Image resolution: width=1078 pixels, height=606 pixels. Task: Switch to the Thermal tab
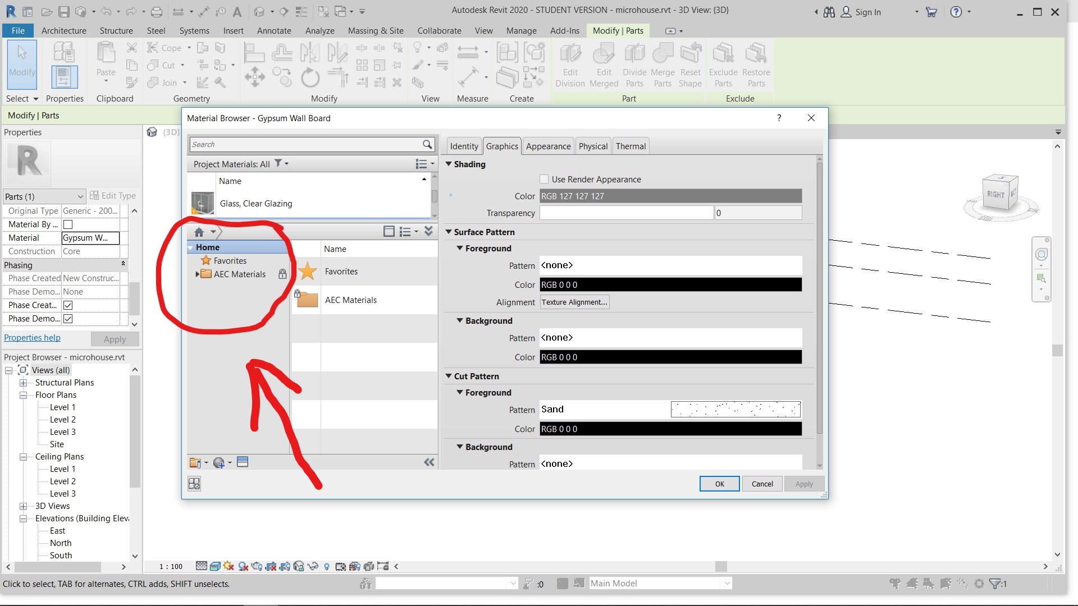coord(630,146)
